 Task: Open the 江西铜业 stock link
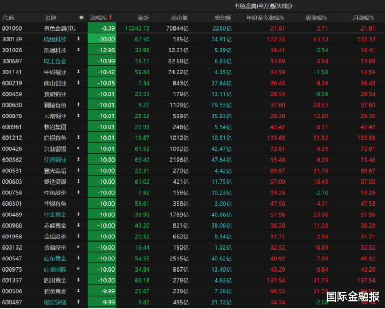point(55,160)
